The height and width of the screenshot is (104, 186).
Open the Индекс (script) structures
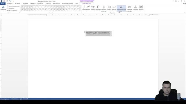(88, 8)
